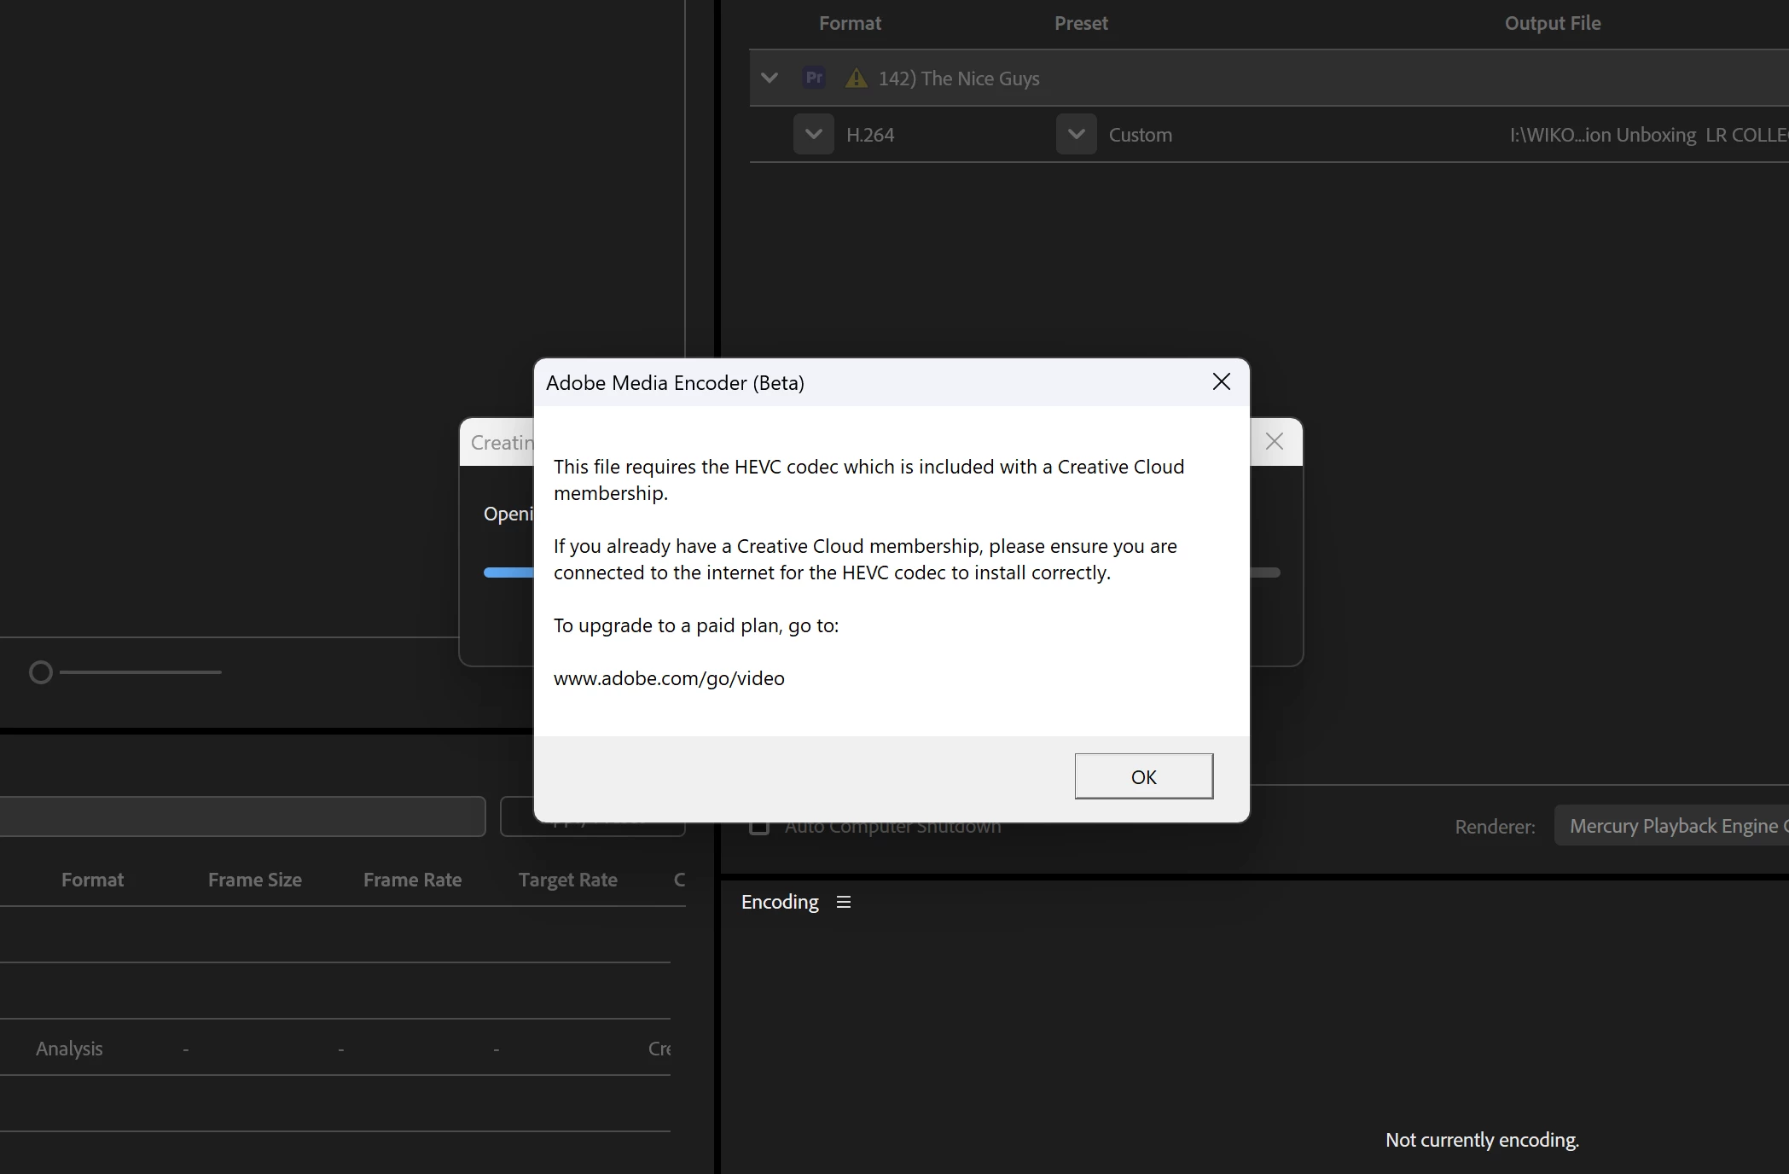Select the Analysis preset row
Viewport: 1789px width, 1174px height.
click(x=335, y=1048)
